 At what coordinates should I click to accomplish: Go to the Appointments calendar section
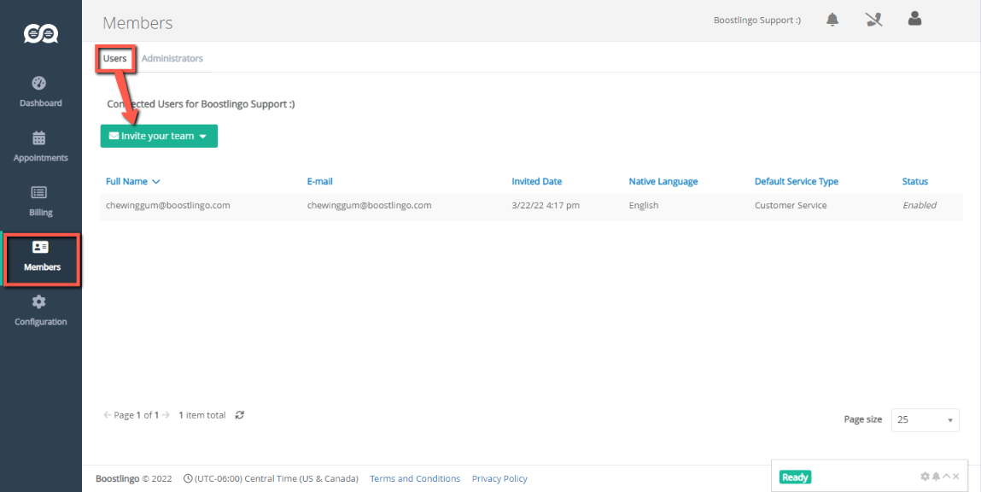coord(41,147)
